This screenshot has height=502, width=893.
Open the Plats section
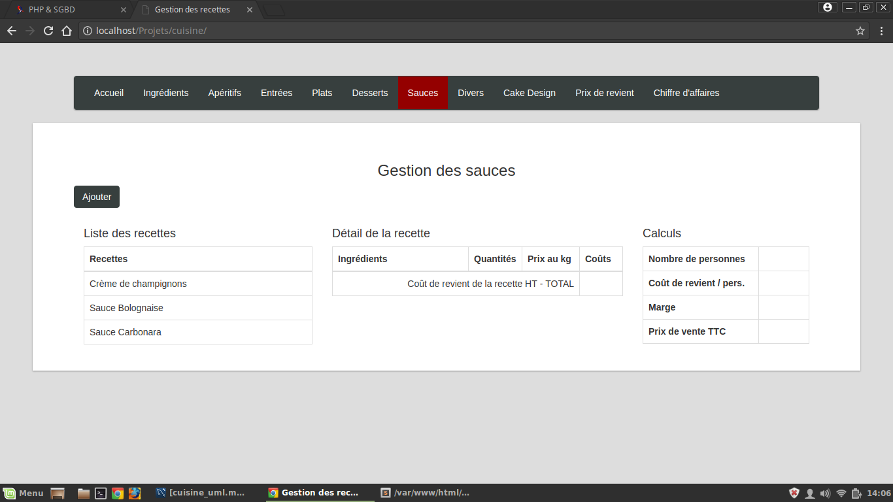[x=322, y=93]
